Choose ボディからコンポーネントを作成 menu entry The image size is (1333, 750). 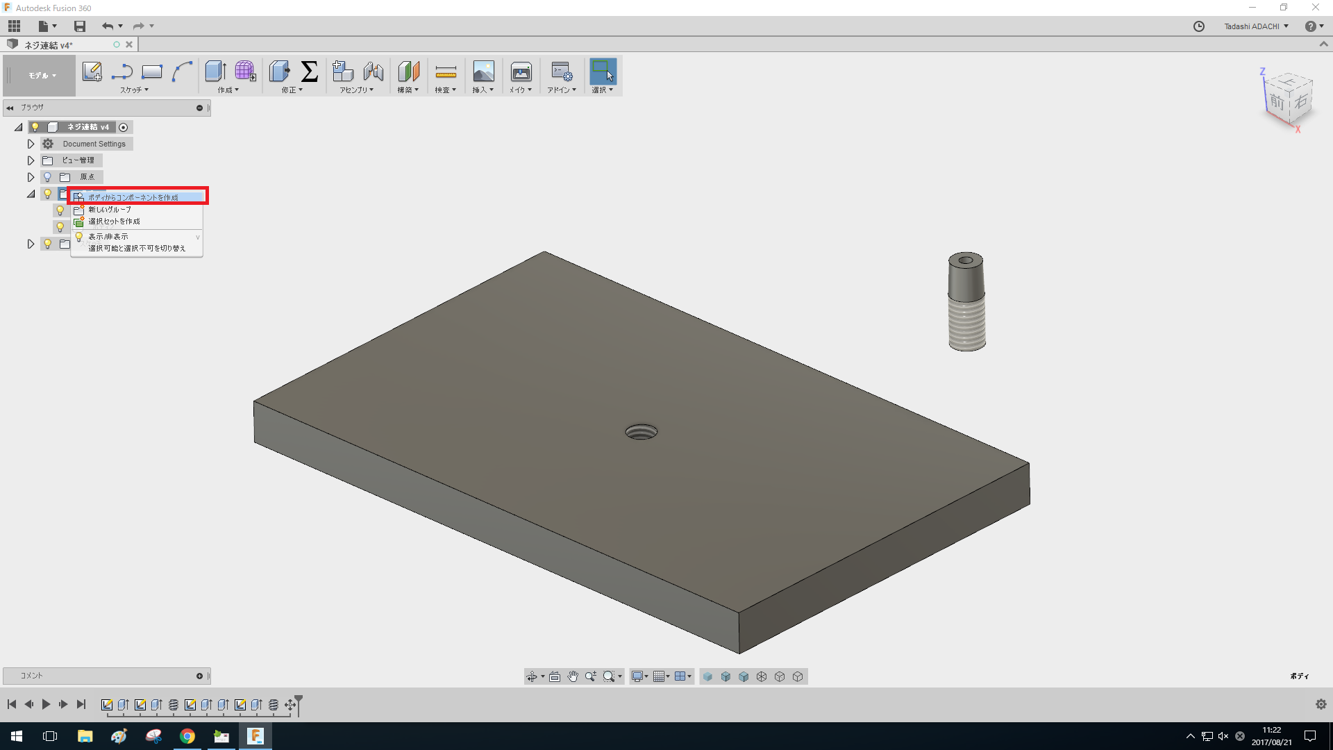tap(133, 197)
